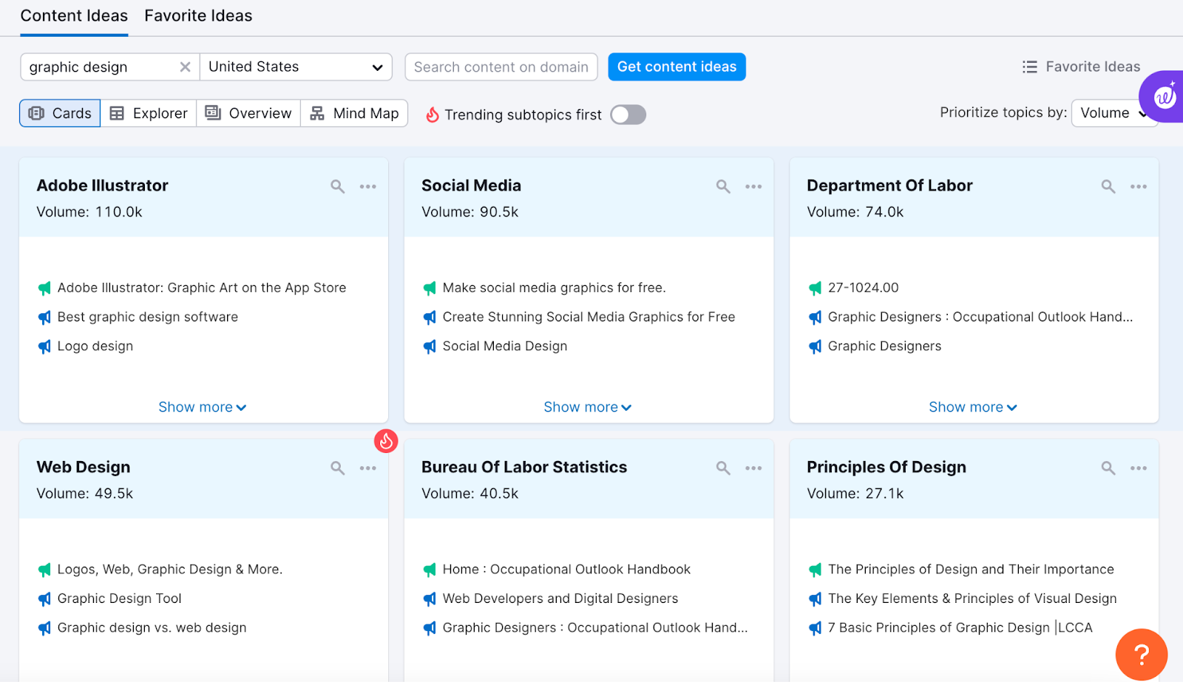Image resolution: width=1183 pixels, height=682 pixels.
Task: Switch to the Explorer view
Action: click(148, 113)
